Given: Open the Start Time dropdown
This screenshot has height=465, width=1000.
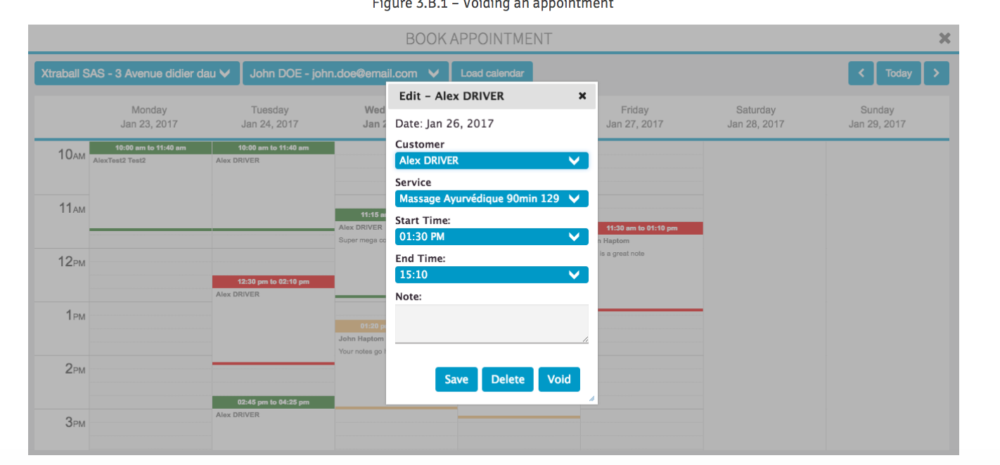Looking at the screenshot, I should [x=492, y=237].
